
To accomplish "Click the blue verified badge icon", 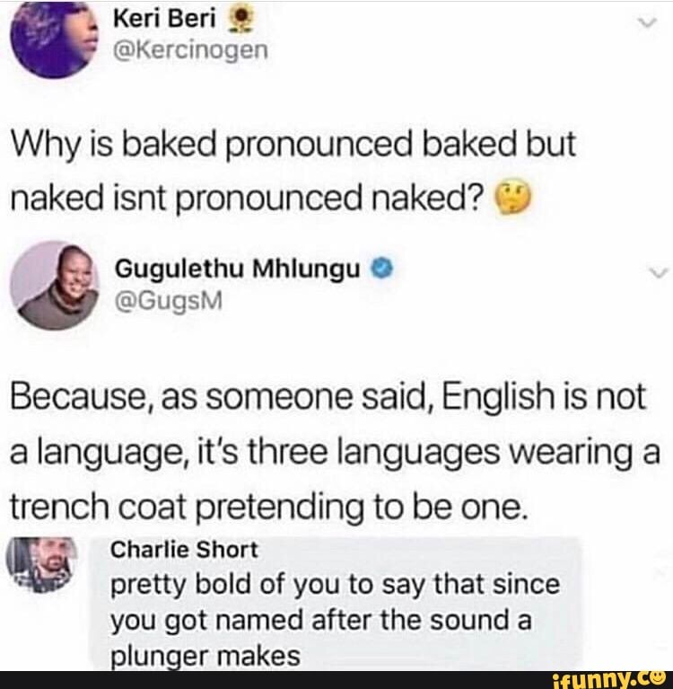I will [381, 269].
